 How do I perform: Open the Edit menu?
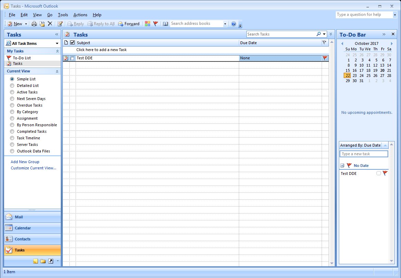click(24, 15)
